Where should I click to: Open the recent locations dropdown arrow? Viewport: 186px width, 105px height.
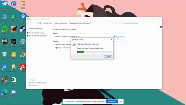pyautogui.click(x=35, y=23)
